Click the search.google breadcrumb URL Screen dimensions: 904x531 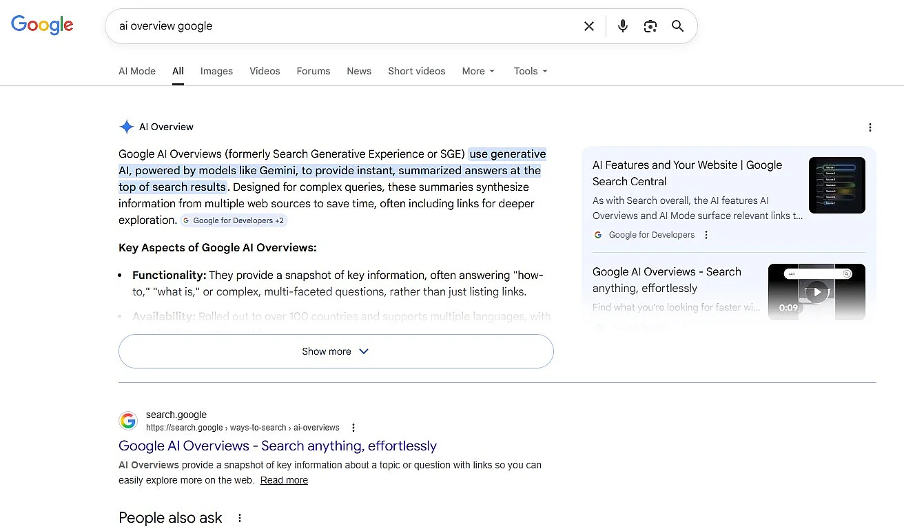[243, 428]
